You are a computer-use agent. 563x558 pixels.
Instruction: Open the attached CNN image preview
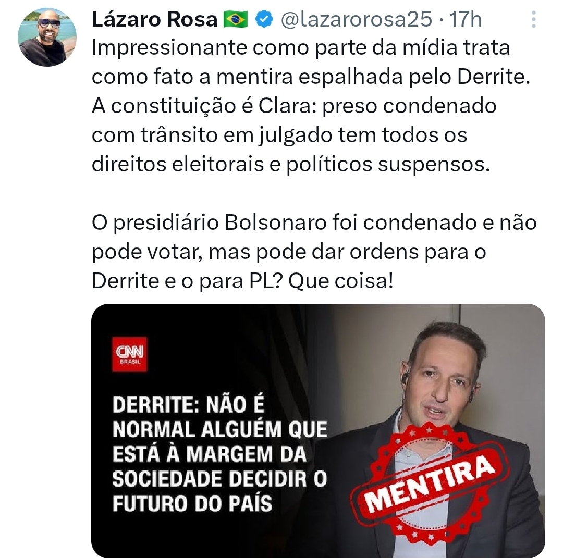(x=318, y=430)
